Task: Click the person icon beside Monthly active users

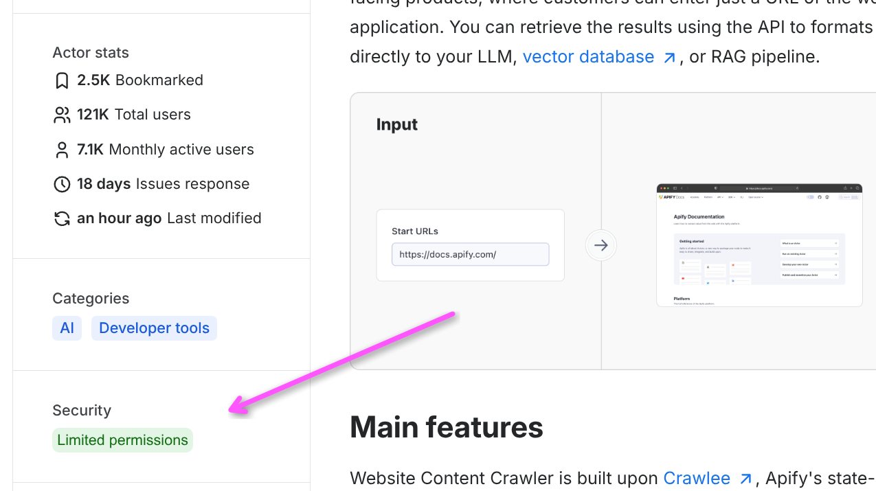Action: (62, 150)
